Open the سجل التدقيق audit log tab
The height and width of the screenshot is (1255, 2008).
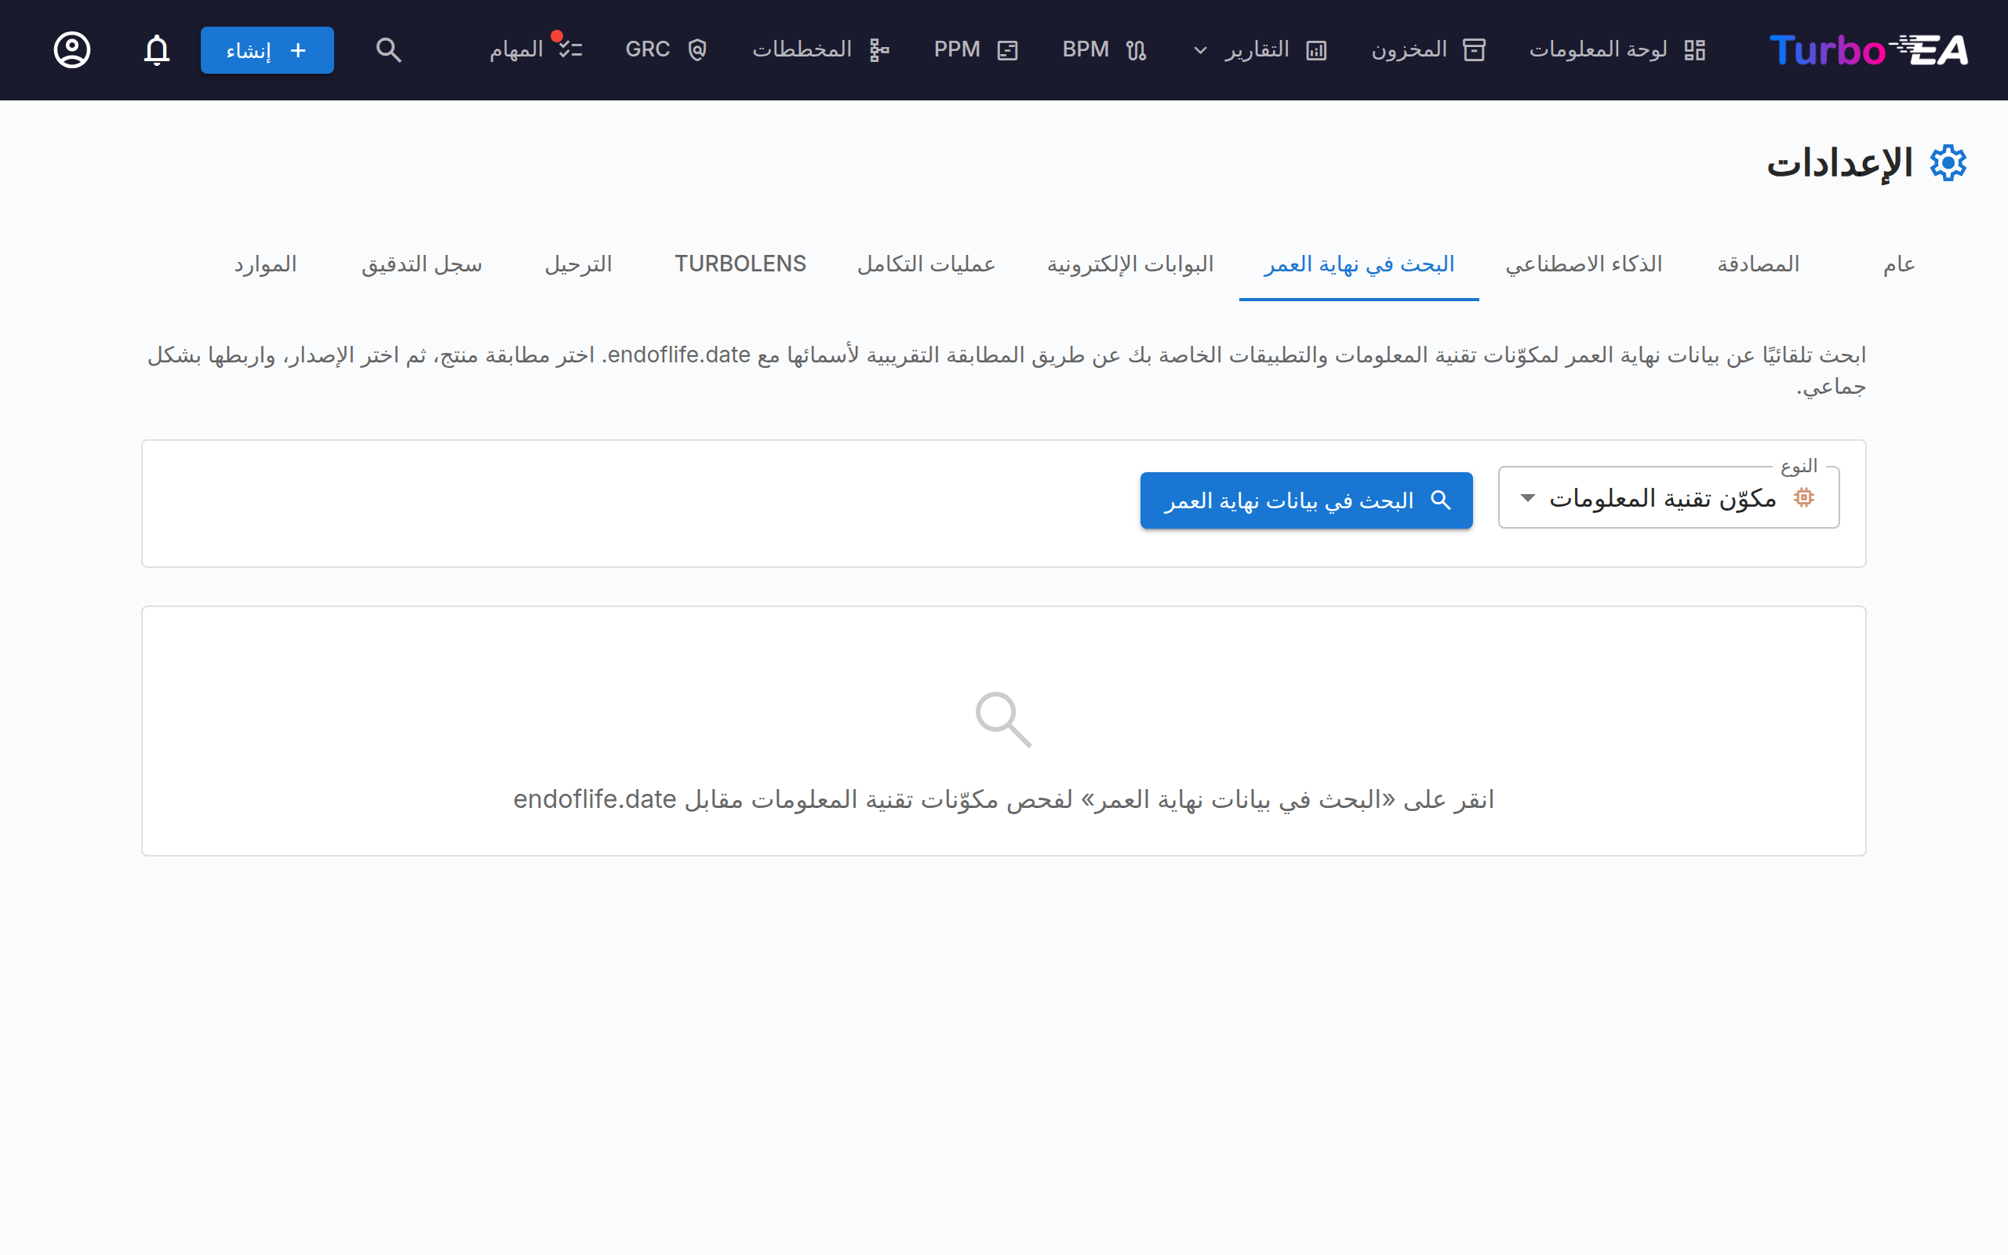tap(421, 264)
